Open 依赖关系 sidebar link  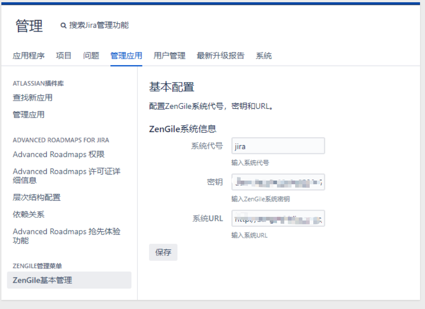click(x=29, y=214)
